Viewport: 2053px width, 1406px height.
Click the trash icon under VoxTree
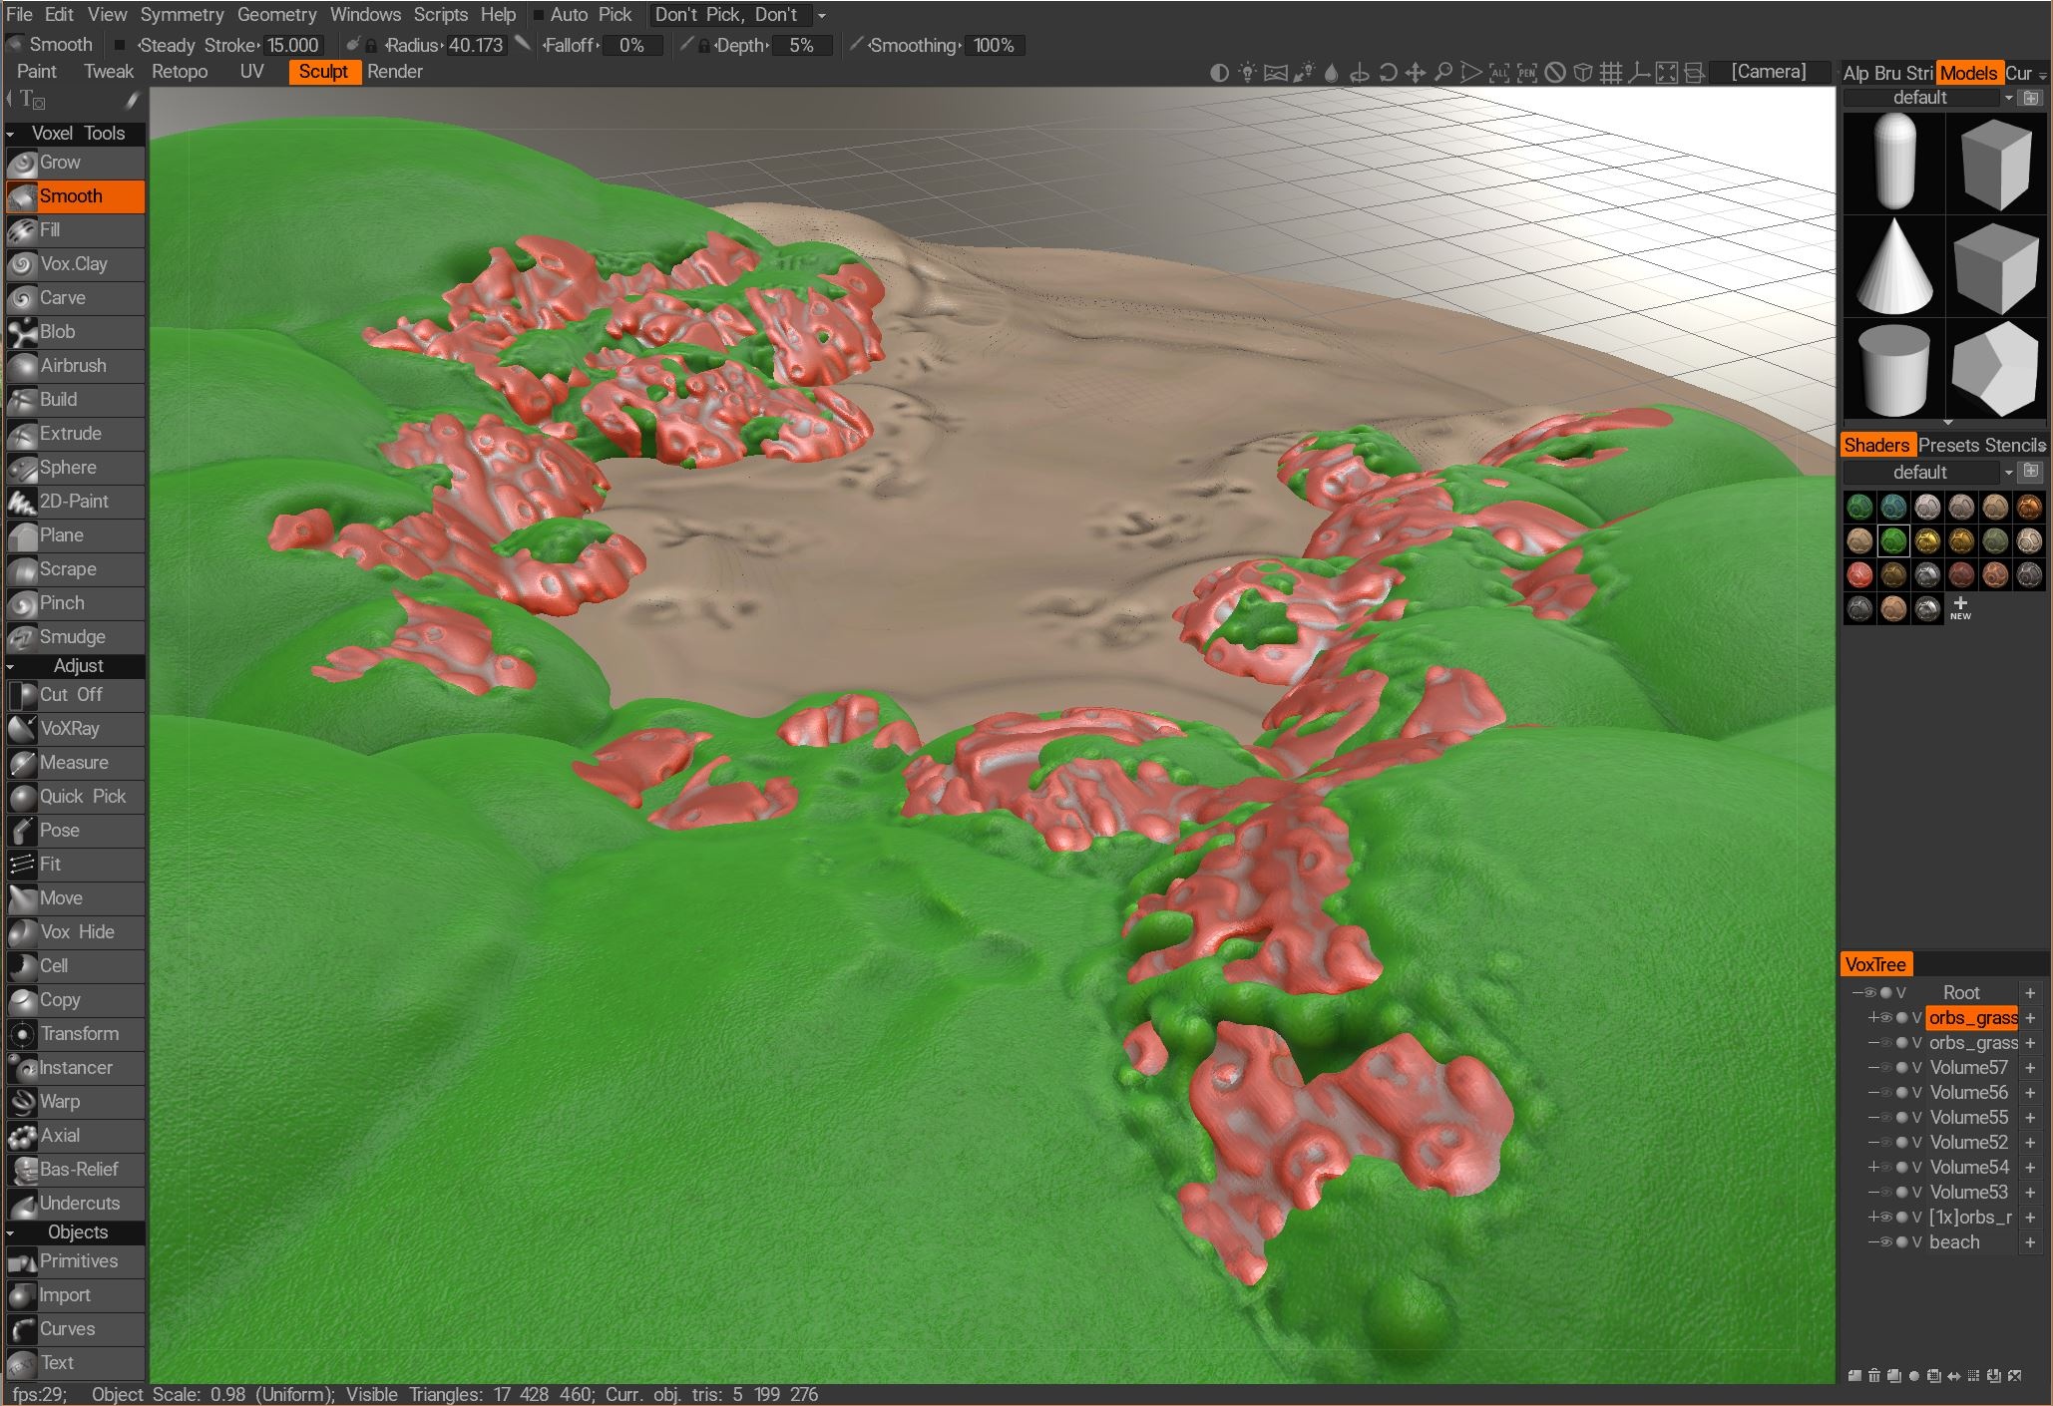(1874, 1376)
